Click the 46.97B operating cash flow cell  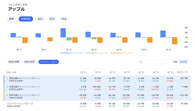pos(112,78)
